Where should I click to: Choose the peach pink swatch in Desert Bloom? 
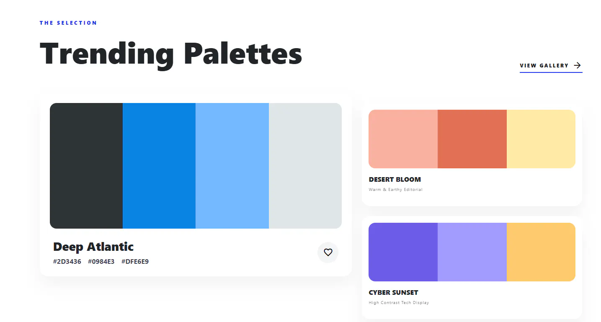(x=403, y=139)
